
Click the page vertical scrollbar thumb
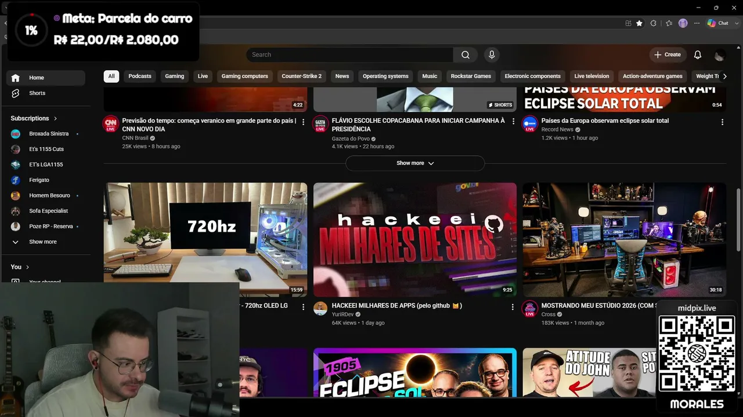coord(738,219)
